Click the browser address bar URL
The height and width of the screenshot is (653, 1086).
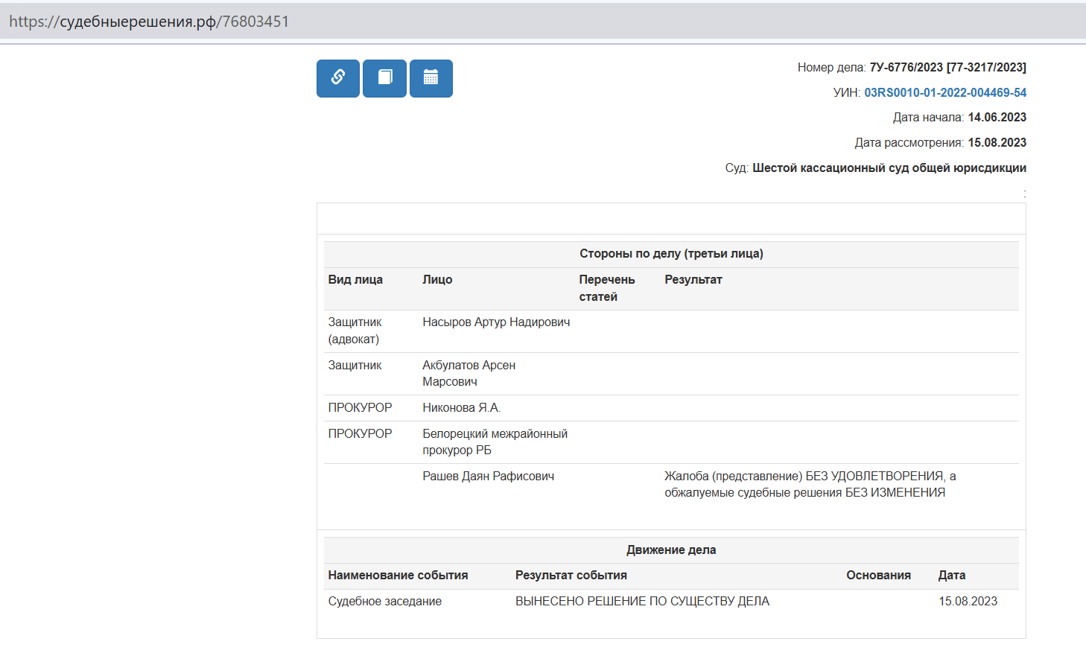pyautogui.click(x=149, y=22)
